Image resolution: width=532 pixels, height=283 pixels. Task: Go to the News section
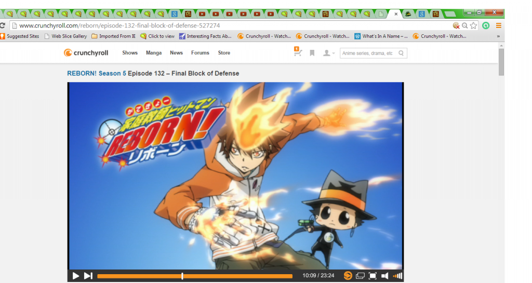(177, 53)
